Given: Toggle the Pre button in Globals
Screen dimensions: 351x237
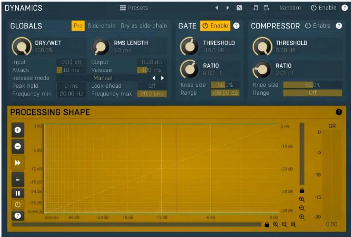Looking at the screenshot, I should (x=78, y=26).
